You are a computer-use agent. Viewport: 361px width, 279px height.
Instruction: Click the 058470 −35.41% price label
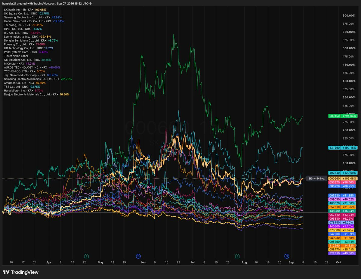click(343, 250)
